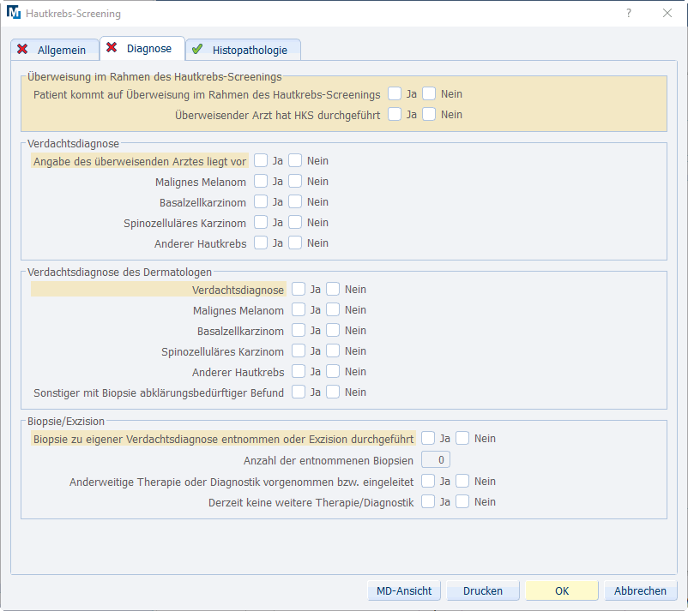Mark Ja for Anderer Hautkrebs under Verdachtsdiagnose
The width and height of the screenshot is (688, 611).
point(261,243)
